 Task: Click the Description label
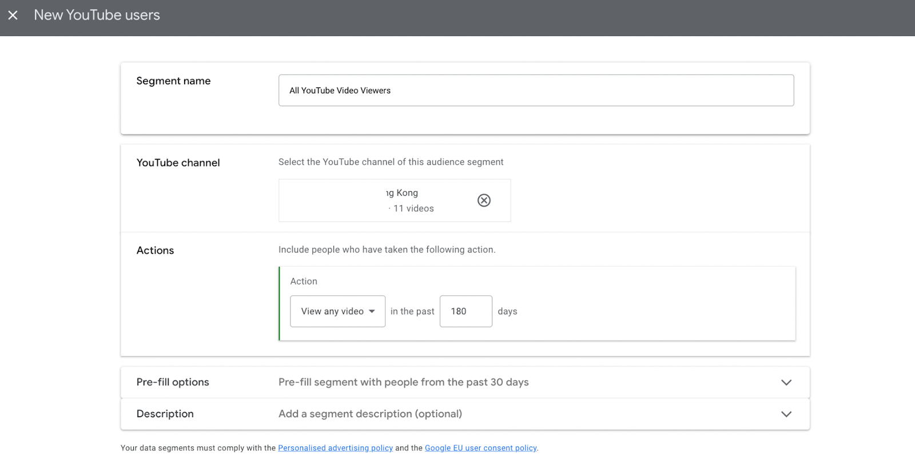165,414
